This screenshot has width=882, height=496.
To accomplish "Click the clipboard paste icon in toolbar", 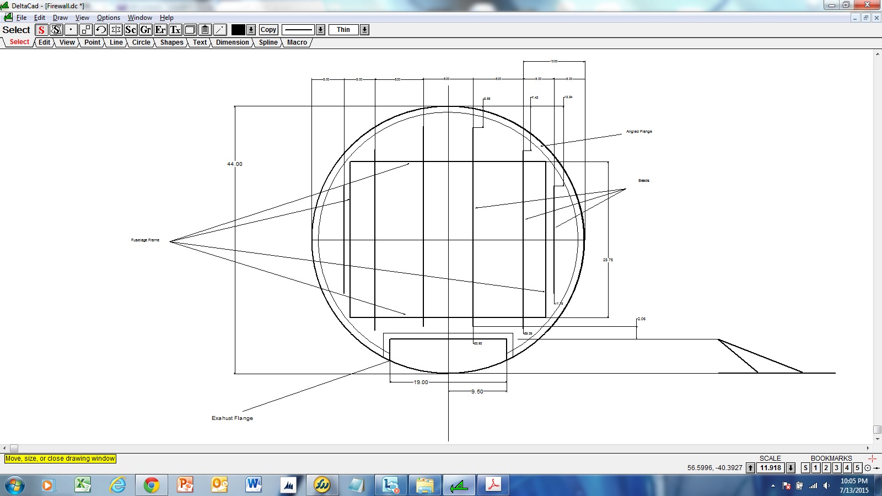I will coord(205,30).
